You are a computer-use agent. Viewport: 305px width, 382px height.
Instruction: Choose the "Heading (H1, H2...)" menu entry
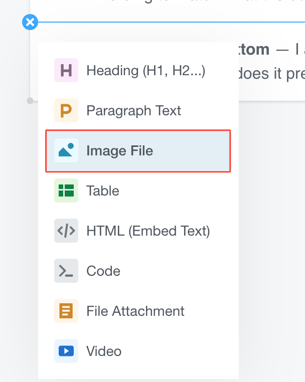[x=145, y=70]
